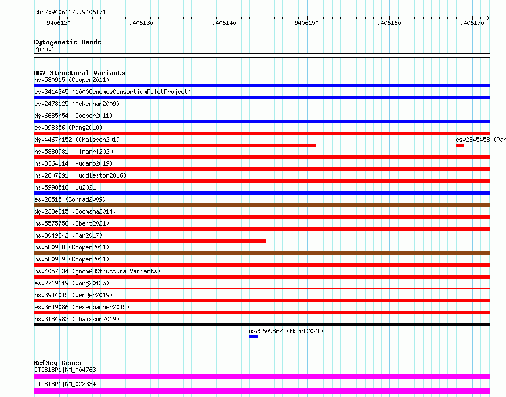Click the 9406120 ruler position label

(59, 23)
